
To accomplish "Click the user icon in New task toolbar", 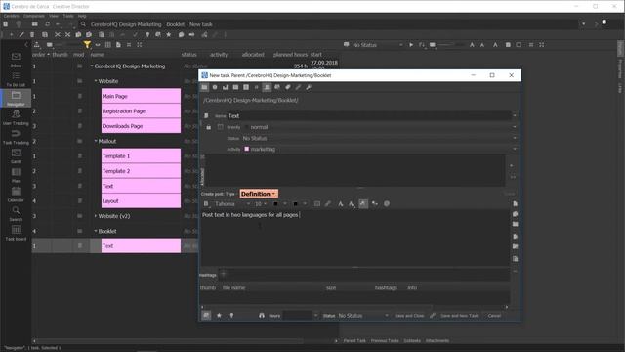I will coord(267,87).
